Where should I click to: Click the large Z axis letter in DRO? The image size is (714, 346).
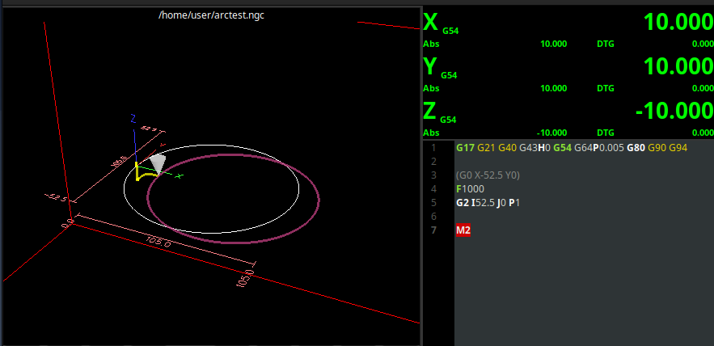[x=430, y=110]
